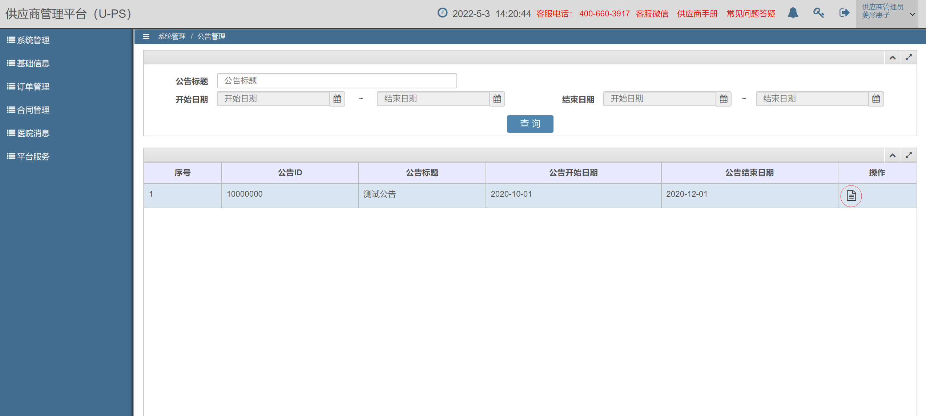Focus first 结束日期 date input
The image size is (926, 416).
tap(433, 99)
